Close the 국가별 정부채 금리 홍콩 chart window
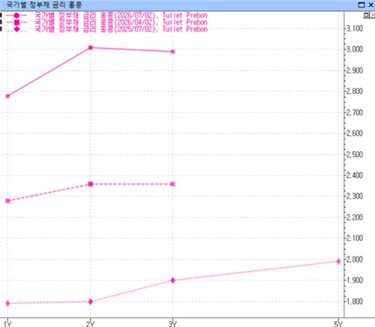 pyautogui.click(x=370, y=4)
